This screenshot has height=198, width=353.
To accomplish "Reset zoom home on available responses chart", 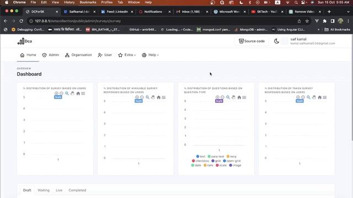I will click(x=158, y=97).
